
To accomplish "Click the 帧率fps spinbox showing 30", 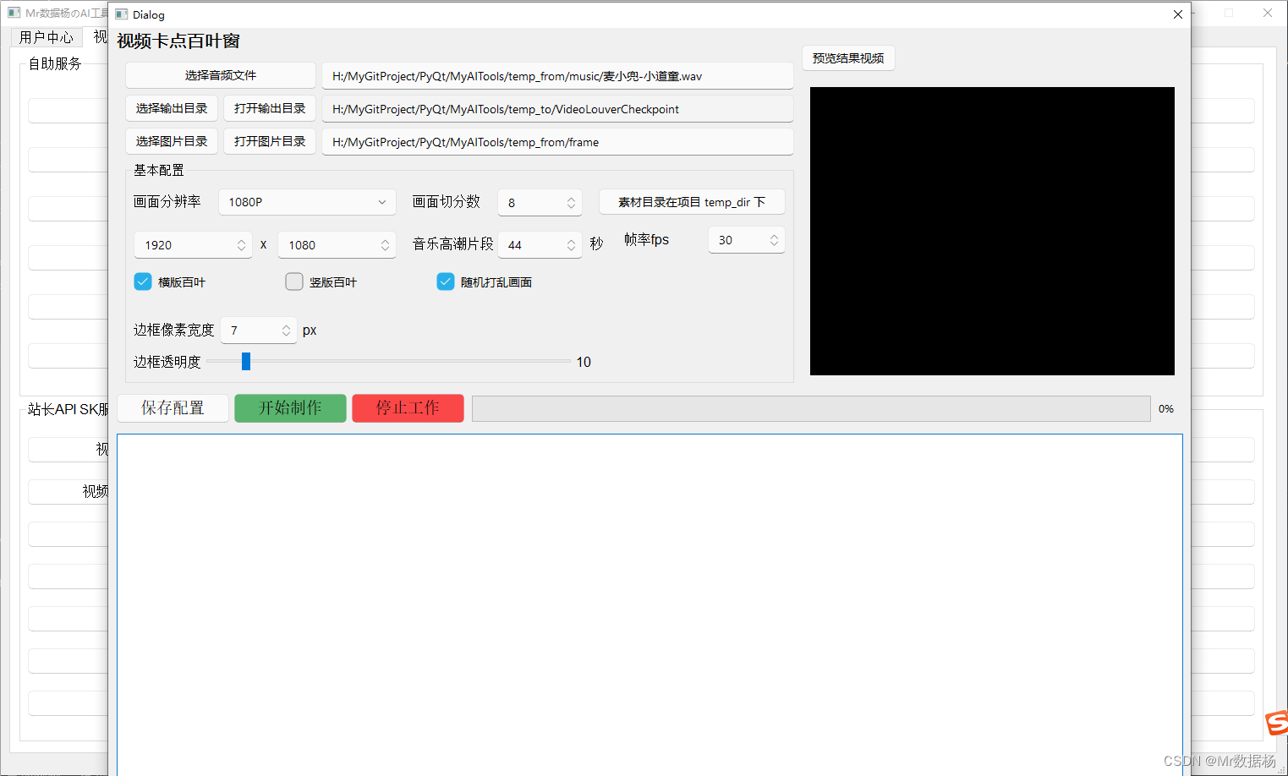I will (747, 240).
